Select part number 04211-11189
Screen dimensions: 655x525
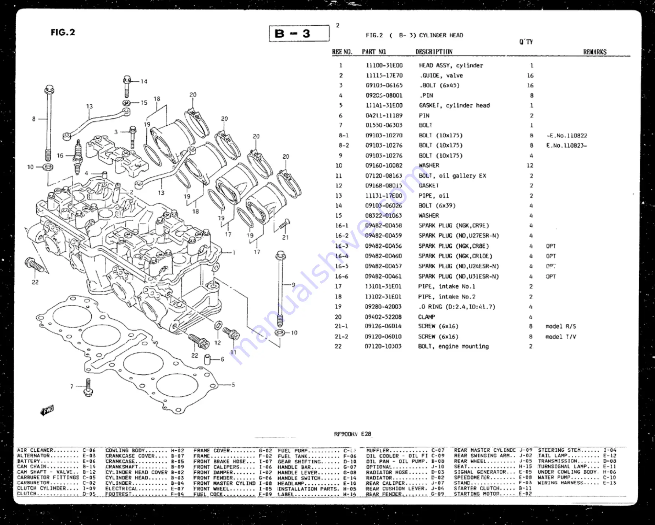click(x=384, y=115)
